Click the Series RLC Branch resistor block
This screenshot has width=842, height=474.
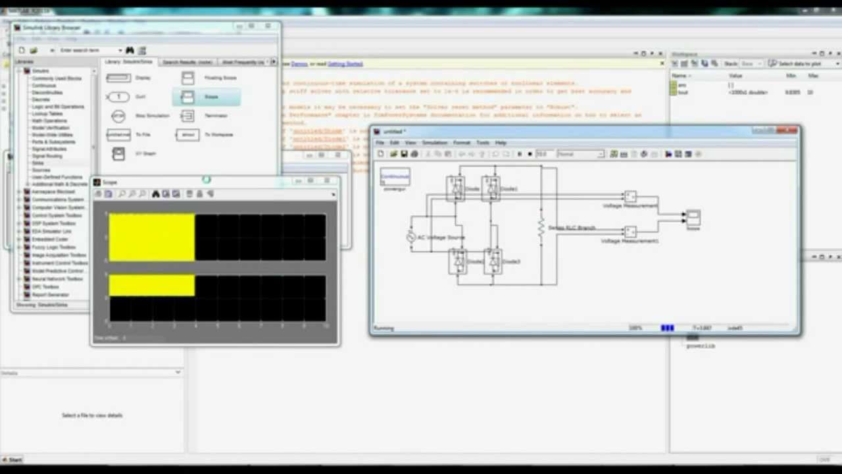tap(541, 228)
